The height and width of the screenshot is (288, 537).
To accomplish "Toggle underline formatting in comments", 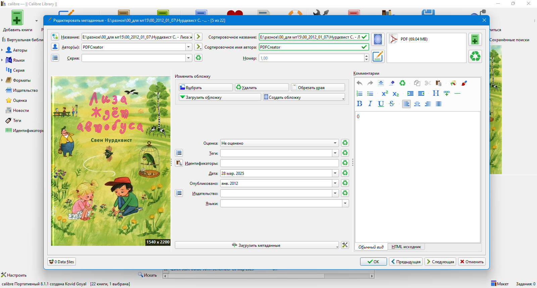I will coord(381,104).
